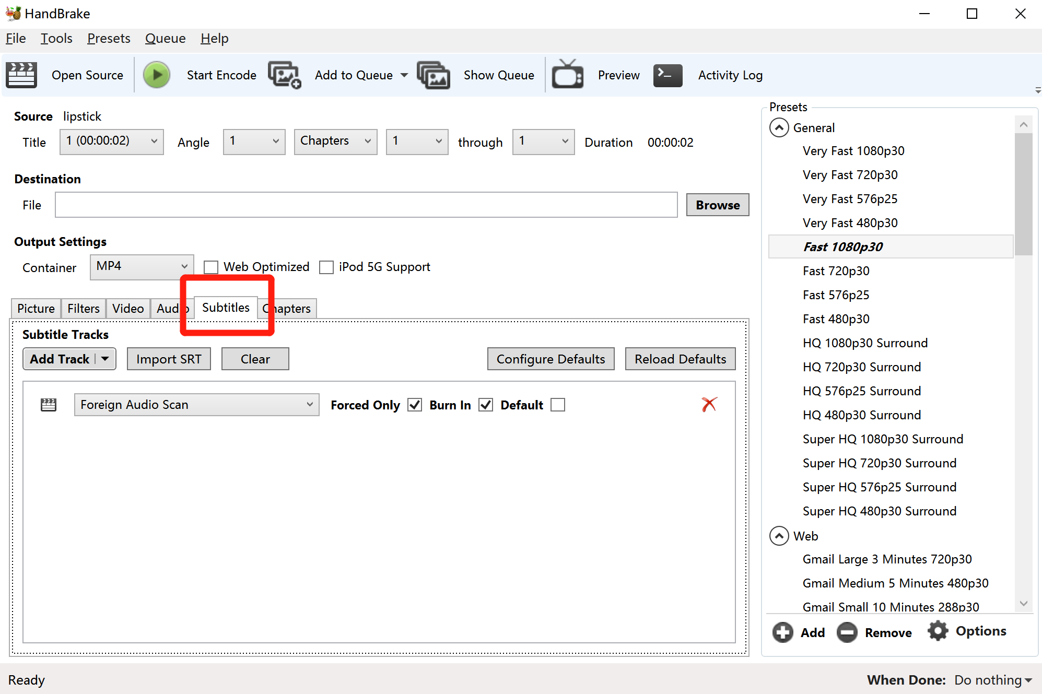Remove subtitle track with red X

tap(709, 404)
